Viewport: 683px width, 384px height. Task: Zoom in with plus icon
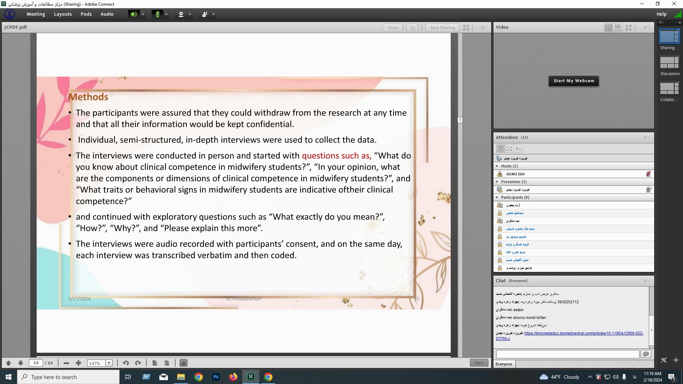click(x=78, y=363)
